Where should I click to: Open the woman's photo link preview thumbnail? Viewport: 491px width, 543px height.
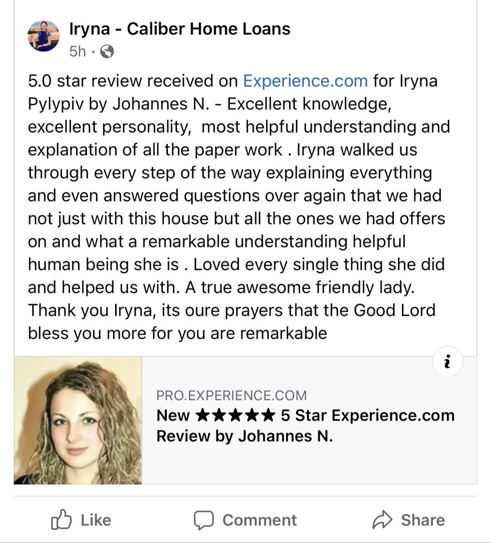pyautogui.click(x=78, y=420)
